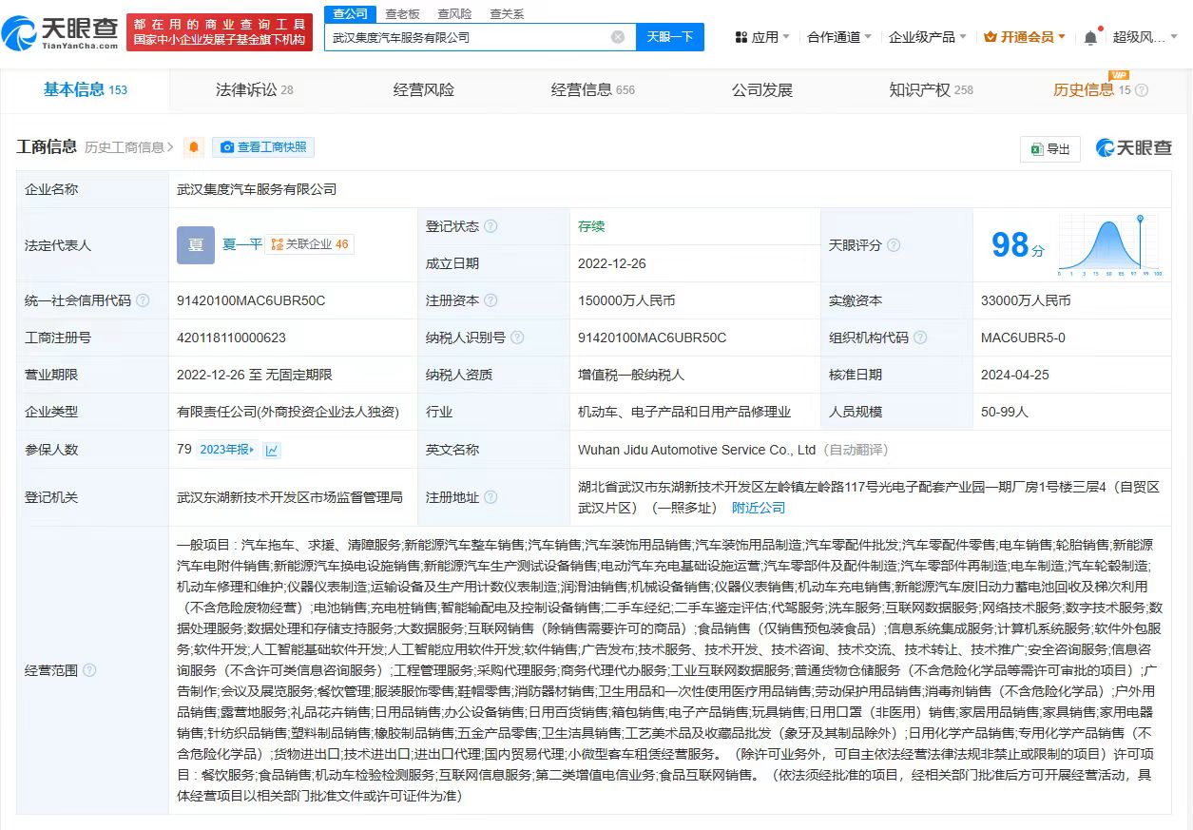This screenshot has width=1193, height=830.
Task: Open the 知识产权 tab
Action: click(x=930, y=90)
